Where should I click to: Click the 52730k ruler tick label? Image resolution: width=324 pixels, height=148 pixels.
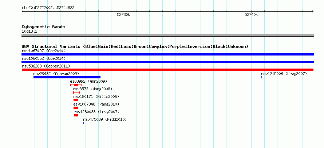pyautogui.click(x=123, y=15)
